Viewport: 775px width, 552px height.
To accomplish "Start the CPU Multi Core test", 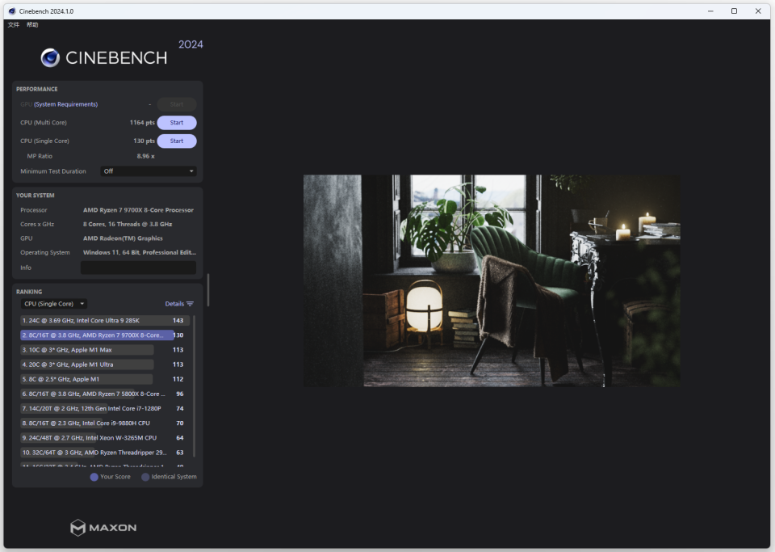I will coord(177,123).
